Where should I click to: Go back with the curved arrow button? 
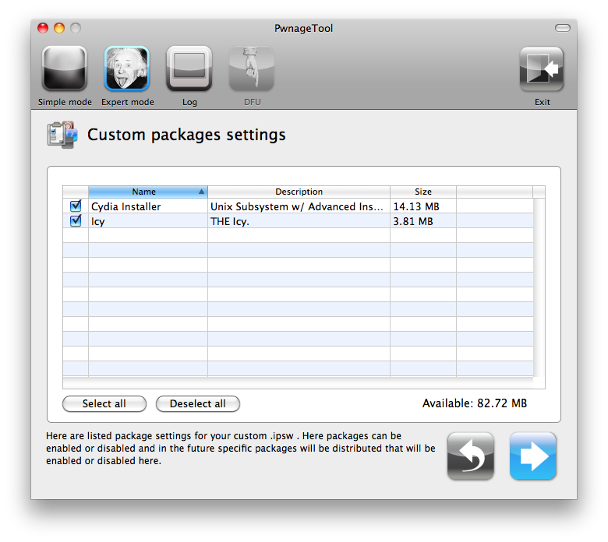[471, 456]
